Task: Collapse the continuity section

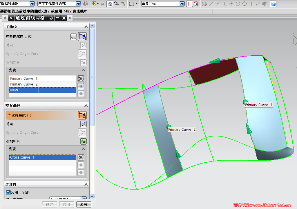Action: [86, 184]
